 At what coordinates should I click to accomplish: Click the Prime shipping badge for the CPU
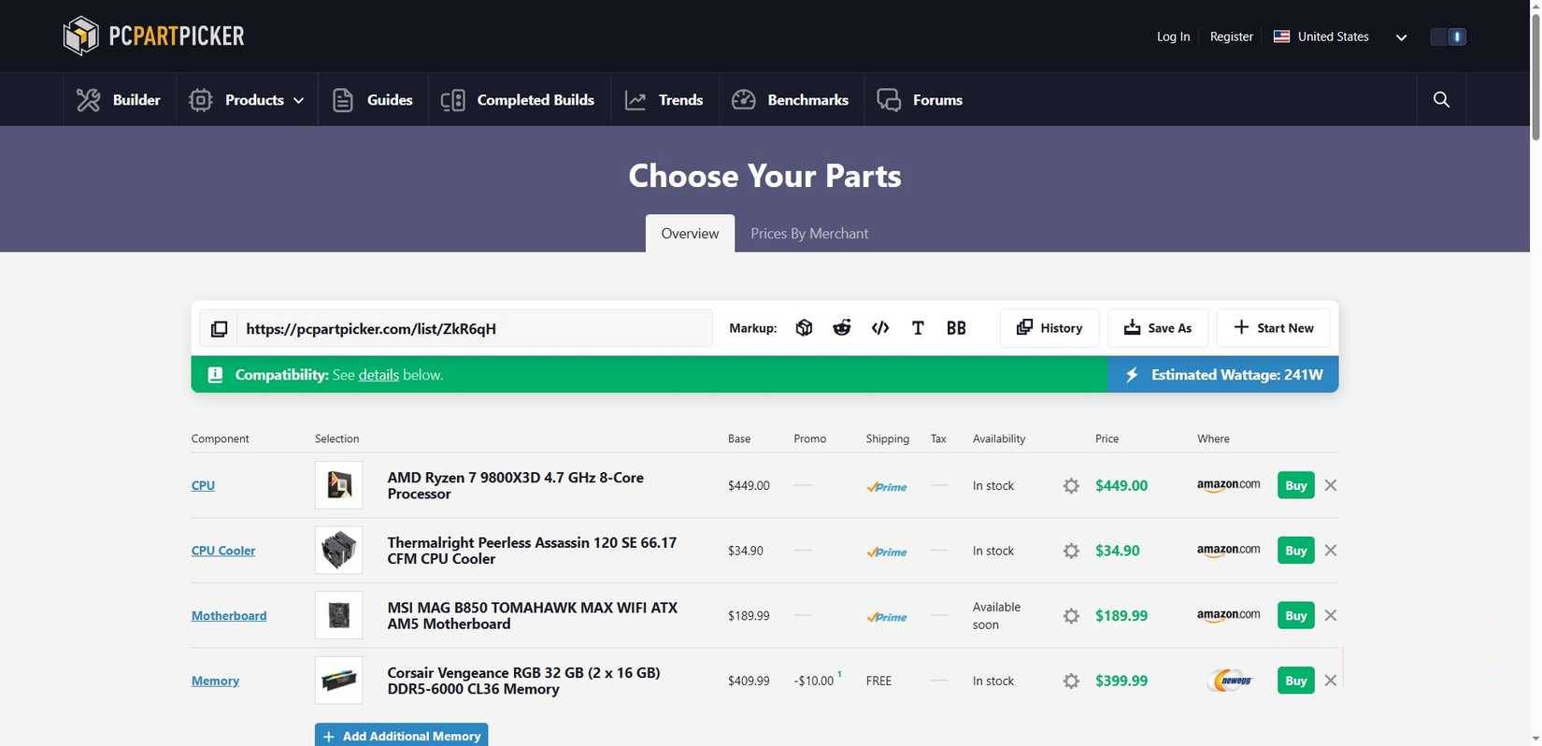[x=887, y=487]
